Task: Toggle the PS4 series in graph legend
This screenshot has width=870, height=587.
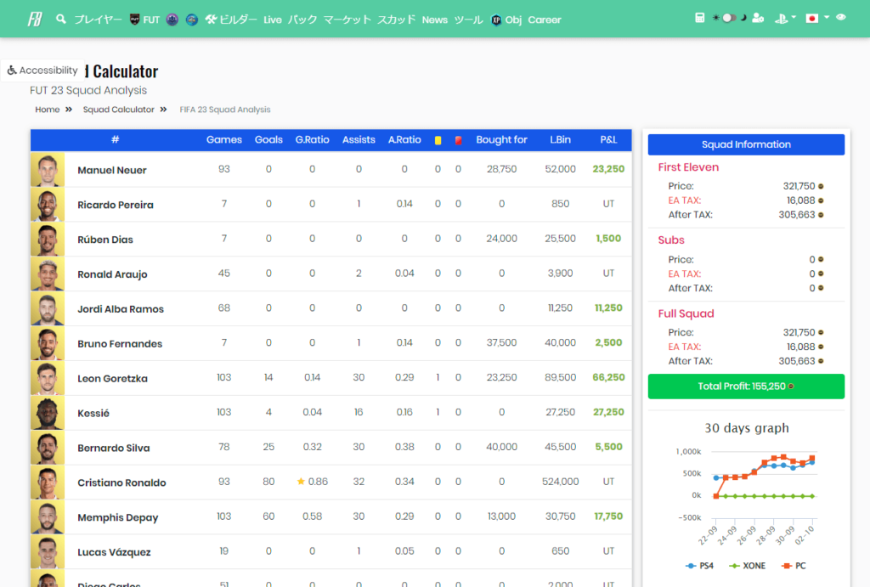Action: (700, 566)
